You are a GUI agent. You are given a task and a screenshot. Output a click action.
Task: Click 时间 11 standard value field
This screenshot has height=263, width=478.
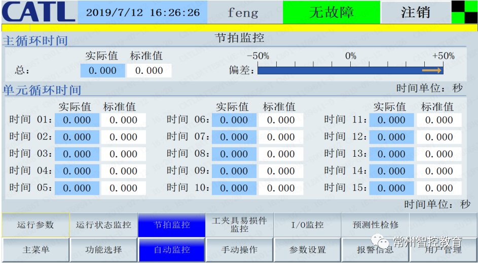tap(439, 120)
